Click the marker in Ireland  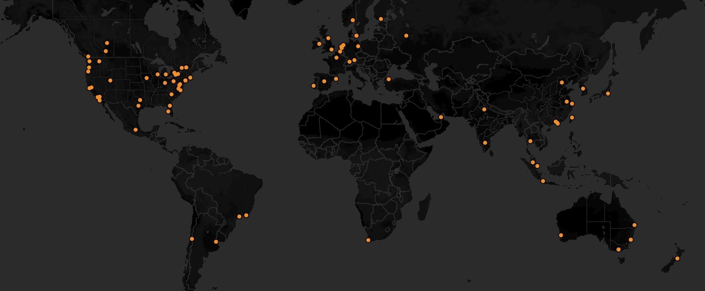pos(319,44)
